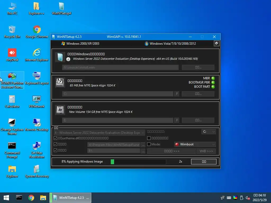This screenshot has height=203, width=271.
Task: Click the G:\sources\install.wim path field
Action: tap(120, 67)
